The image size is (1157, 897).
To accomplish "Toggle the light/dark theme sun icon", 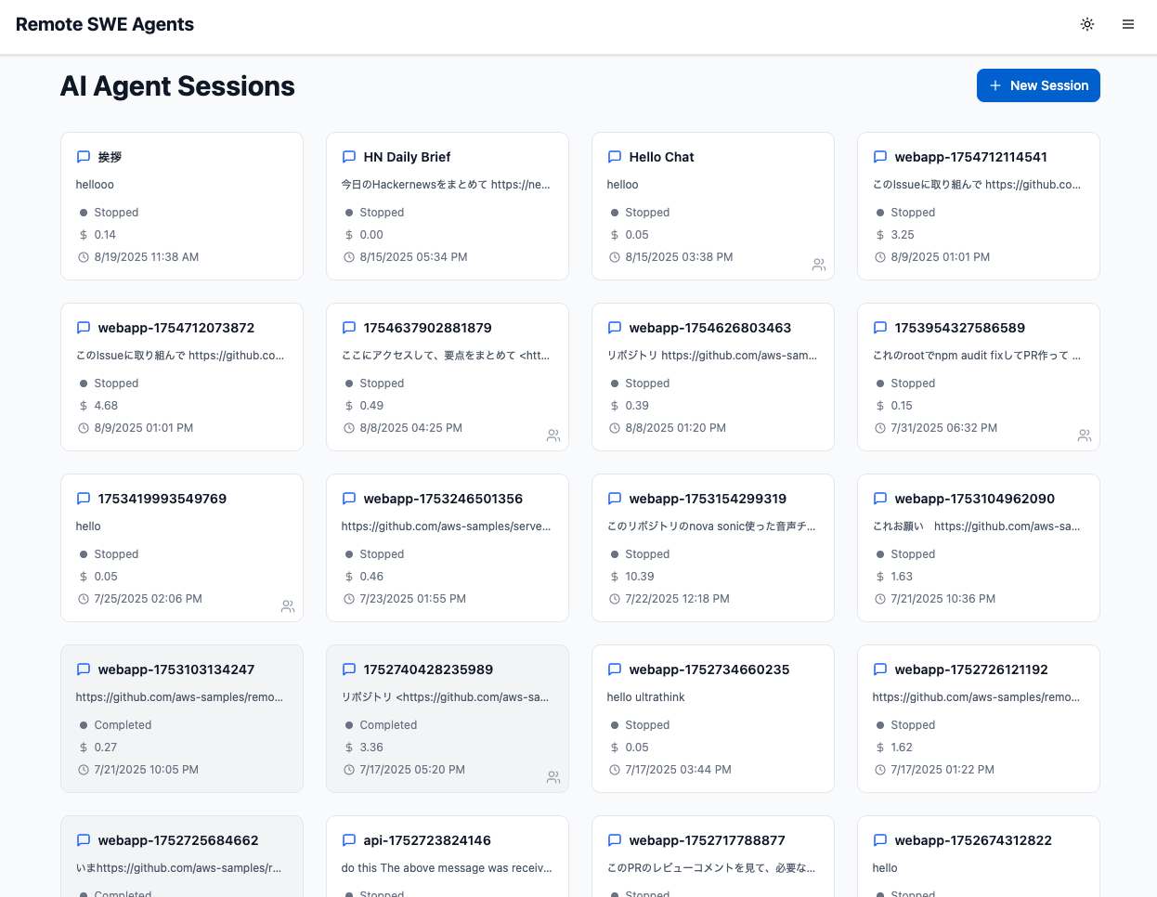I will tap(1087, 24).
